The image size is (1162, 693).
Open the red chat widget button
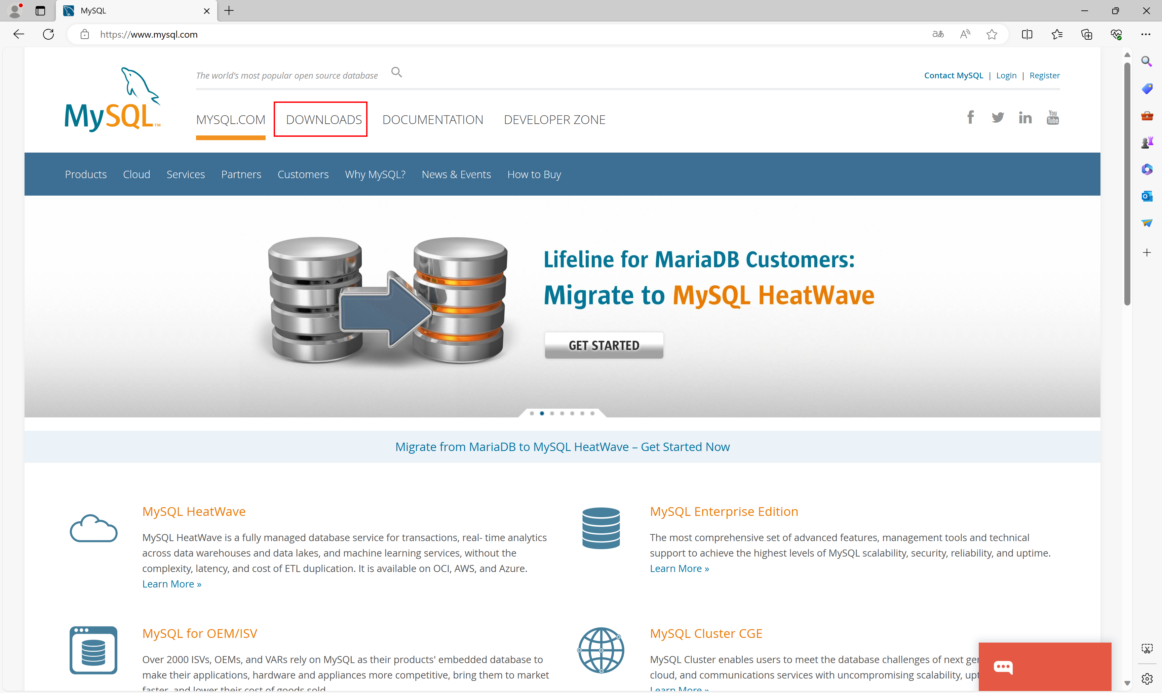(x=1045, y=667)
